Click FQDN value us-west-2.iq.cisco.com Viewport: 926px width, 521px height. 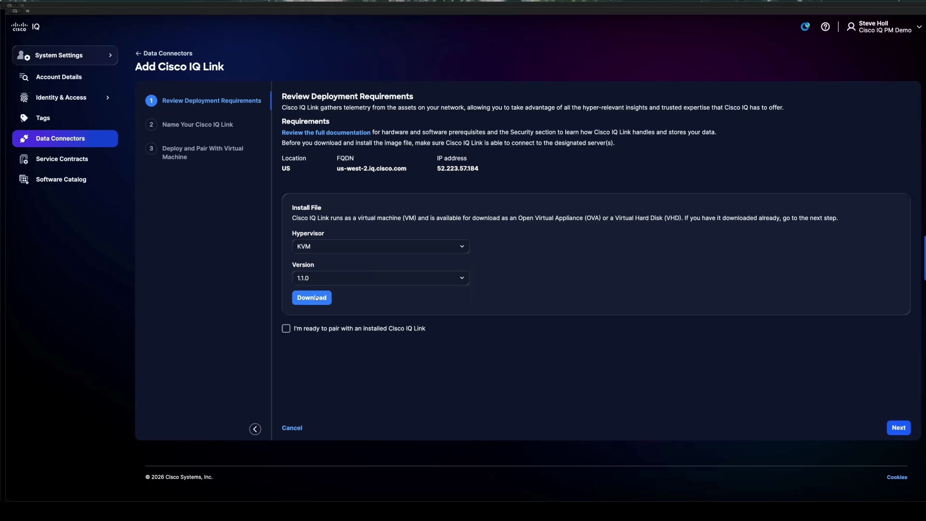point(371,168)
